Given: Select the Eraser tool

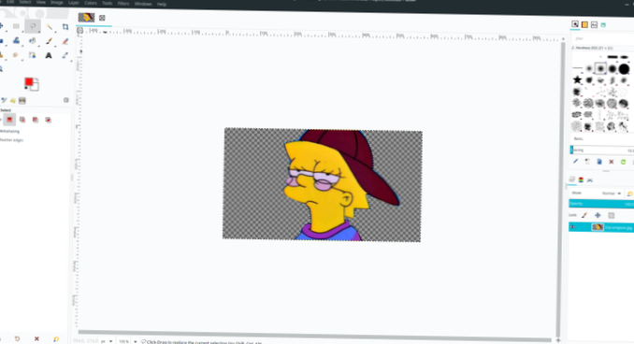Looking at the screenshot, I should click(x=65, y=41).
